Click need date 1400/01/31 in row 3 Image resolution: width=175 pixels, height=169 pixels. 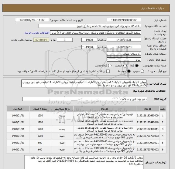[x=18, y=129]
